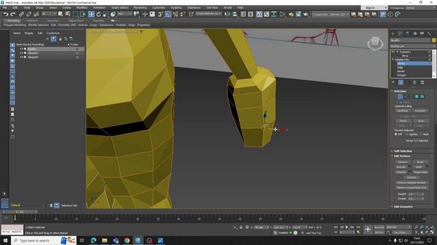
Task: Toggle the Backface optional culling button
Action: (402, 110)
